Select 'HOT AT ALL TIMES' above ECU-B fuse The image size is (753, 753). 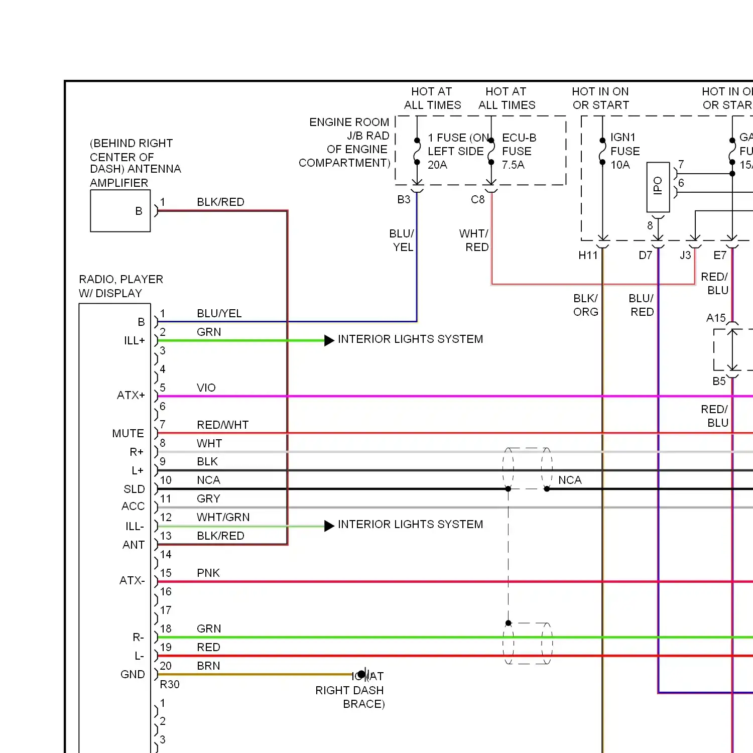click(507, 98)
